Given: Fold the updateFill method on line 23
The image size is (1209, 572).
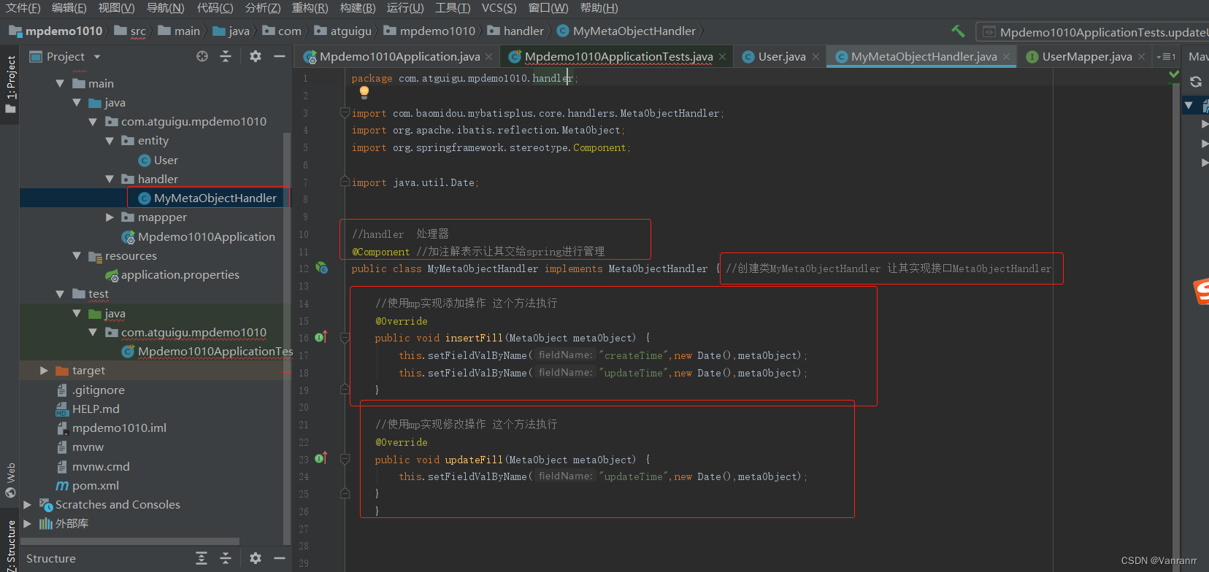Looking at the screenshot, I should [345, 460].
